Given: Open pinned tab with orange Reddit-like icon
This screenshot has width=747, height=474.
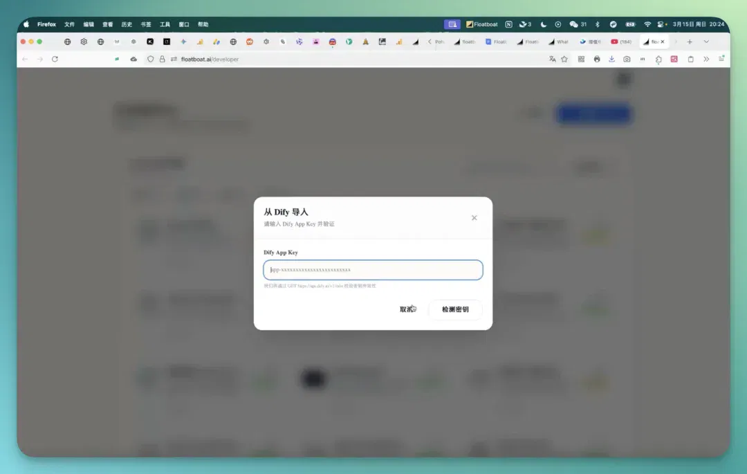Looking at the screenshot, I should coord(250,42).
